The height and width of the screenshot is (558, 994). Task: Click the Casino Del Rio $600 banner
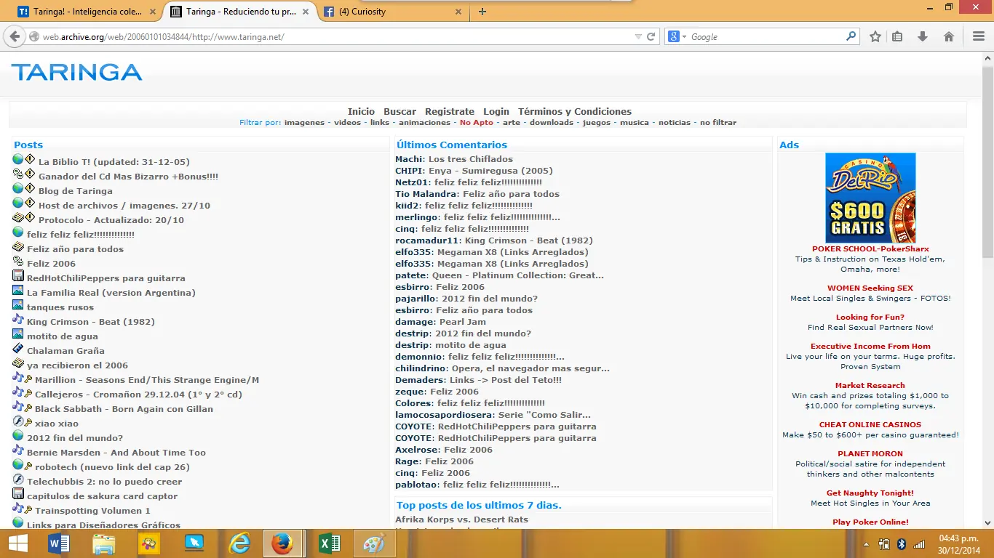click(x=870, y=198)
